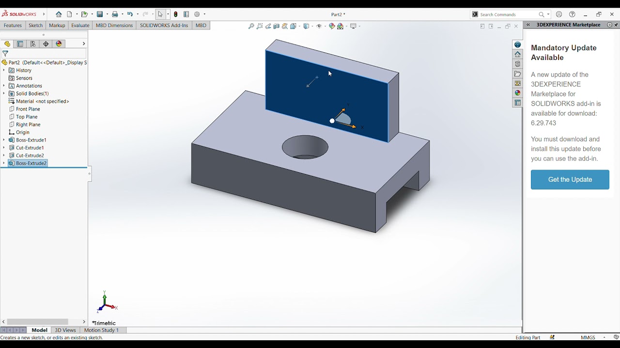620x348 pixels.
Task: Expand the Annotations tree node
Action: coord(4,86)
